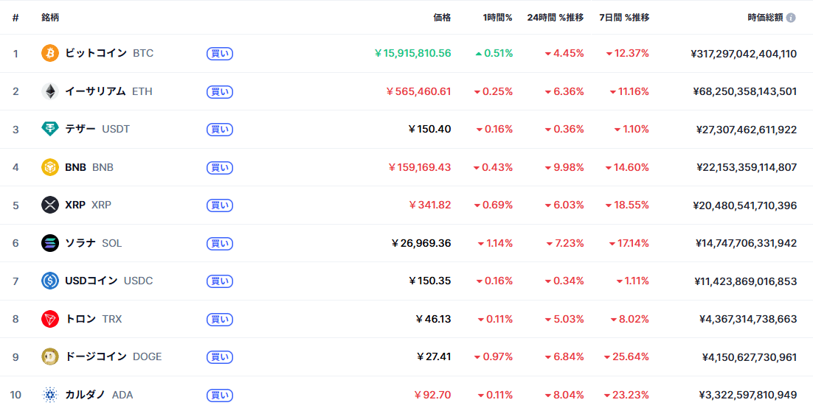Sort by 1時間% column header
813x411 pixels.
point(497,18)
